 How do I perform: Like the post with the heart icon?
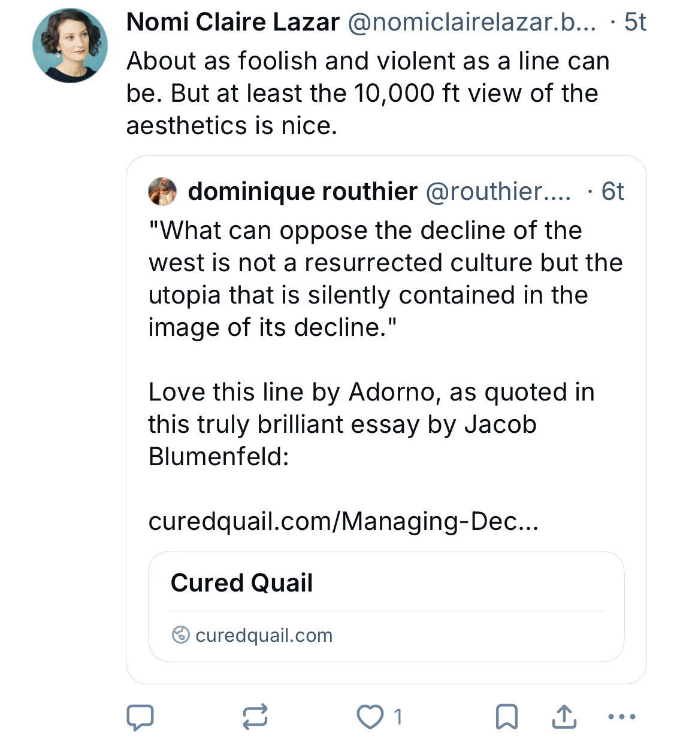tap(370, 717)
